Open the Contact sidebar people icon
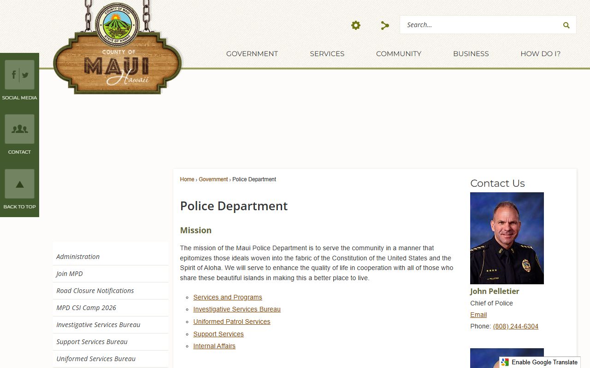Image resolution: width=590 pixels, height=368 pixels. (19, 129)
